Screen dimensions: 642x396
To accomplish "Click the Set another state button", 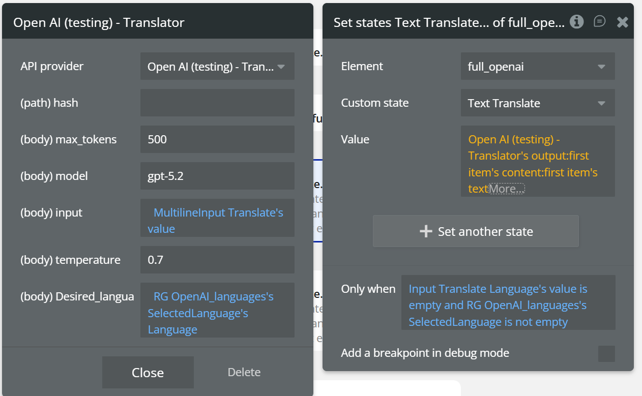I will pos(476,231).
